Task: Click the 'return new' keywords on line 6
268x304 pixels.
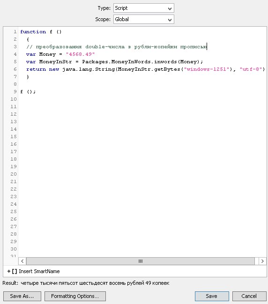Action: pos(43,69)
